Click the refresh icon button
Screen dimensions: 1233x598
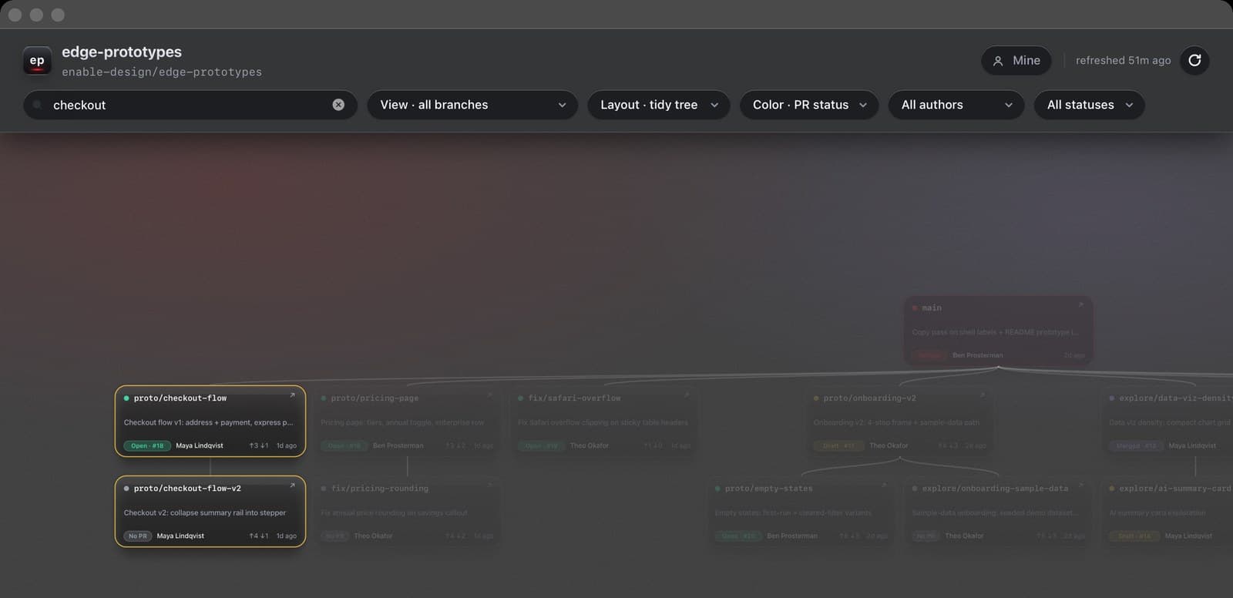point(1194,60)
